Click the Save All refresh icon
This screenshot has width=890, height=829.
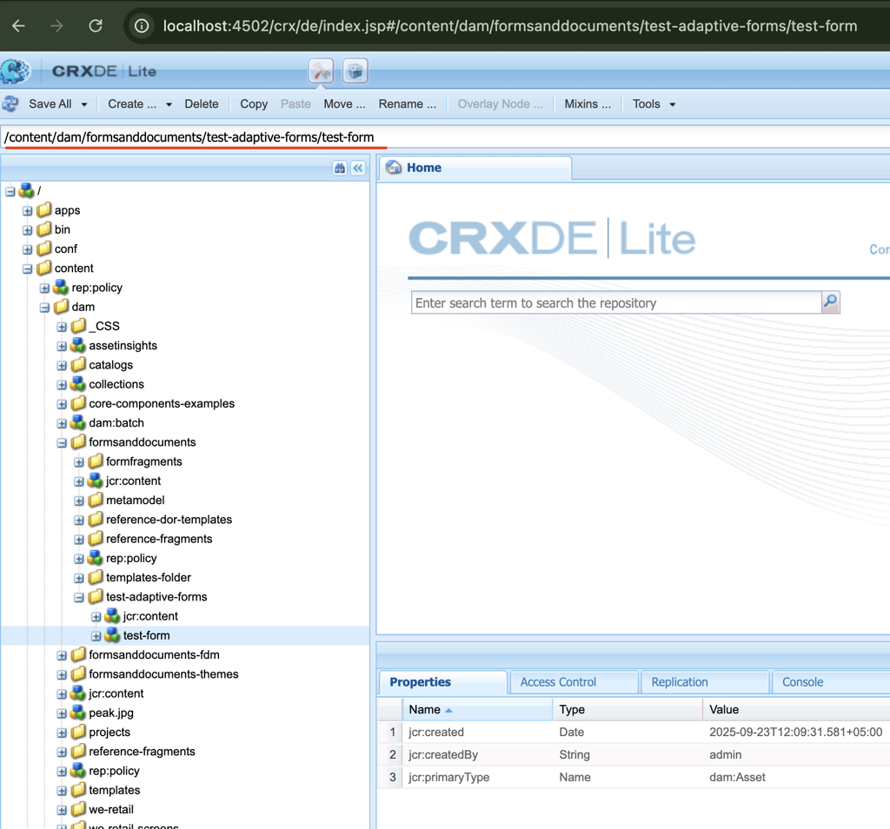click(11, 104)
